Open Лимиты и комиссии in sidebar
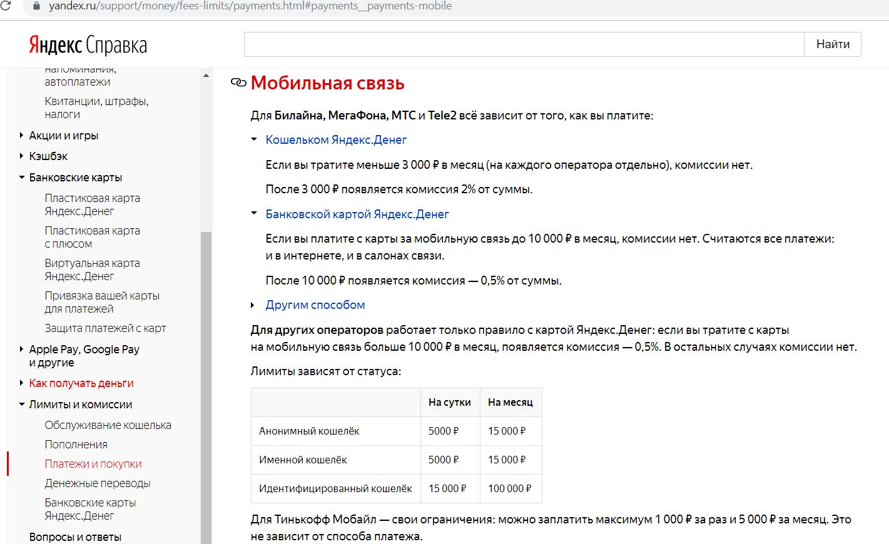This screenshot has width=889, height=544. pyautogui.click(x=81, y=405)
